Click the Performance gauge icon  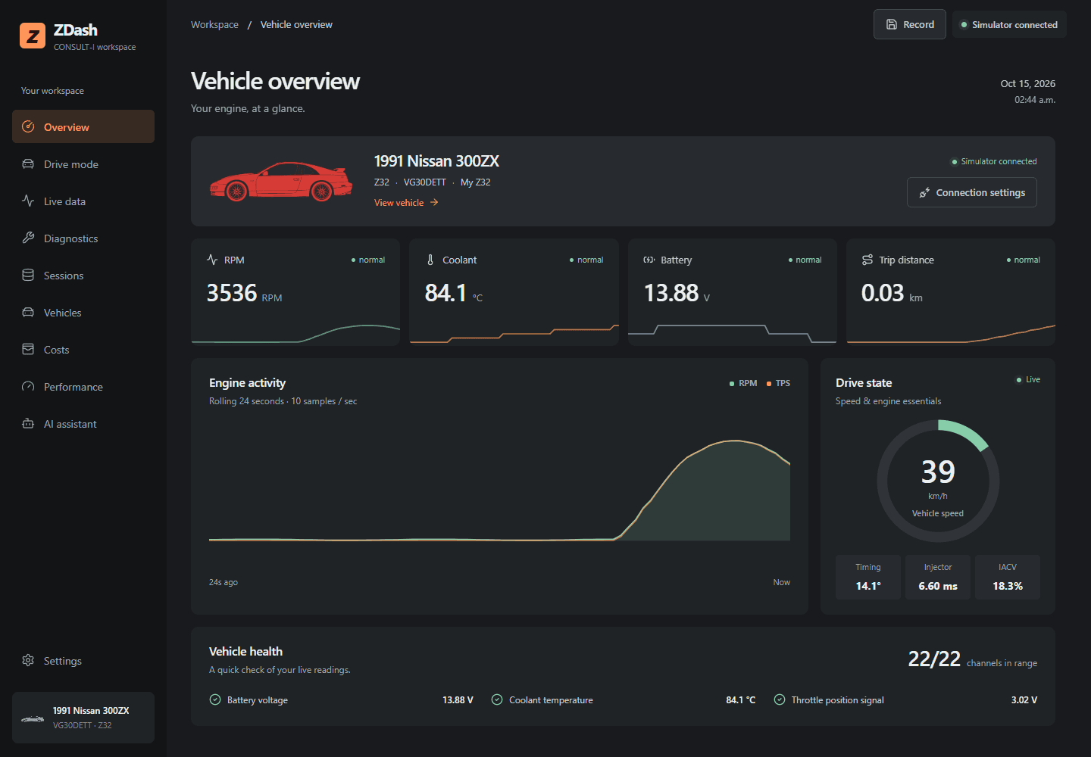28,386
